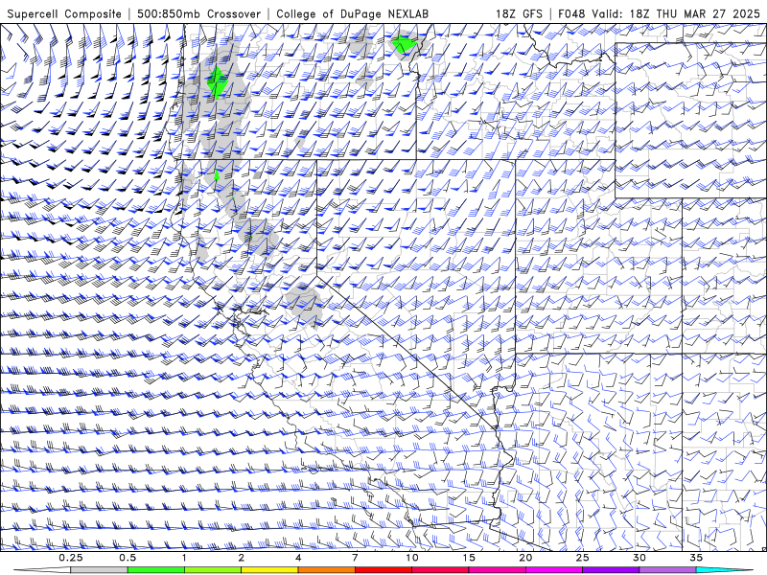Click the '20' scale label
Viewport: 767px width, 575px height.
click(525, 558)
